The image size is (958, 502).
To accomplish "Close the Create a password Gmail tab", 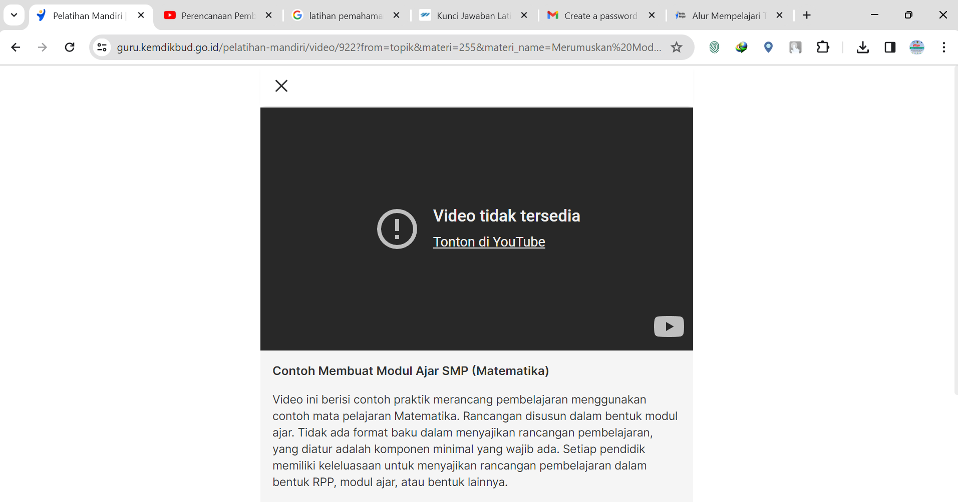I will pyautogui.click(x=652, y=15).
